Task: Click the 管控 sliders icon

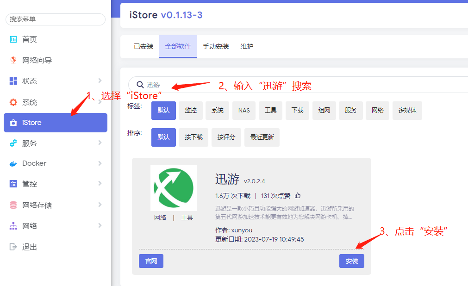Action: (x=13, y=184)
